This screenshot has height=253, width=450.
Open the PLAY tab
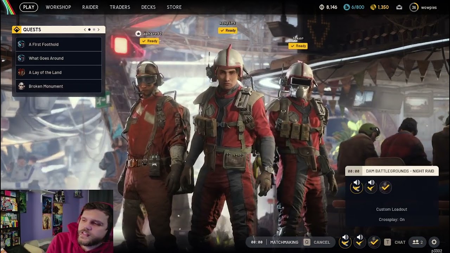pos(29,7)
